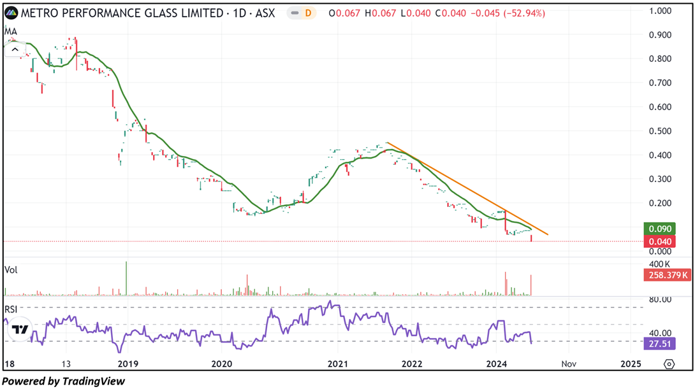Click the price change −0.045 (−52.94%)
The height and width of the screenshot is (389, 695).
click(x=508, y=13)
